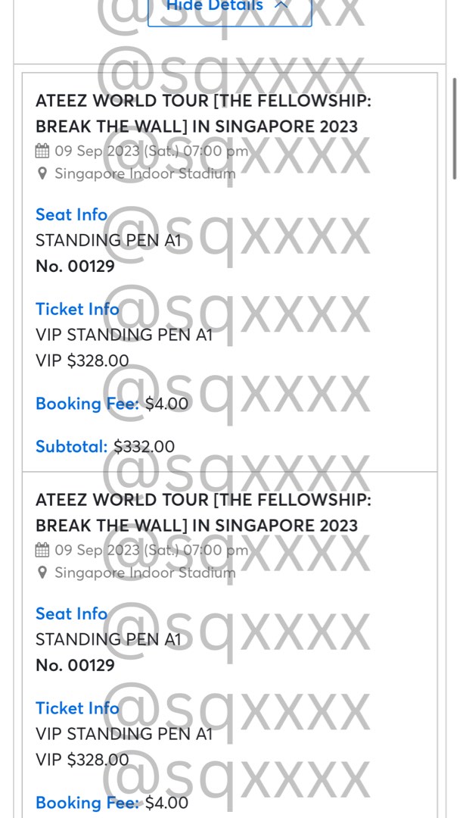Click the upward chevron inside the Hide Details button
This screenshot has height=818, width=460.
coord(280,5)
